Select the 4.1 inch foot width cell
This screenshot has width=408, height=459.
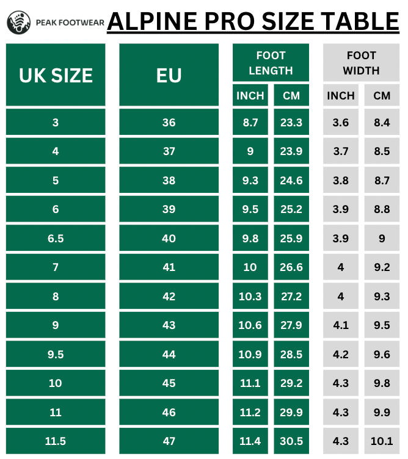tap(341, 325)
